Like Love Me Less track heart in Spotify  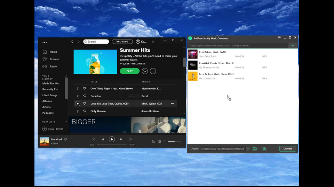85,104
